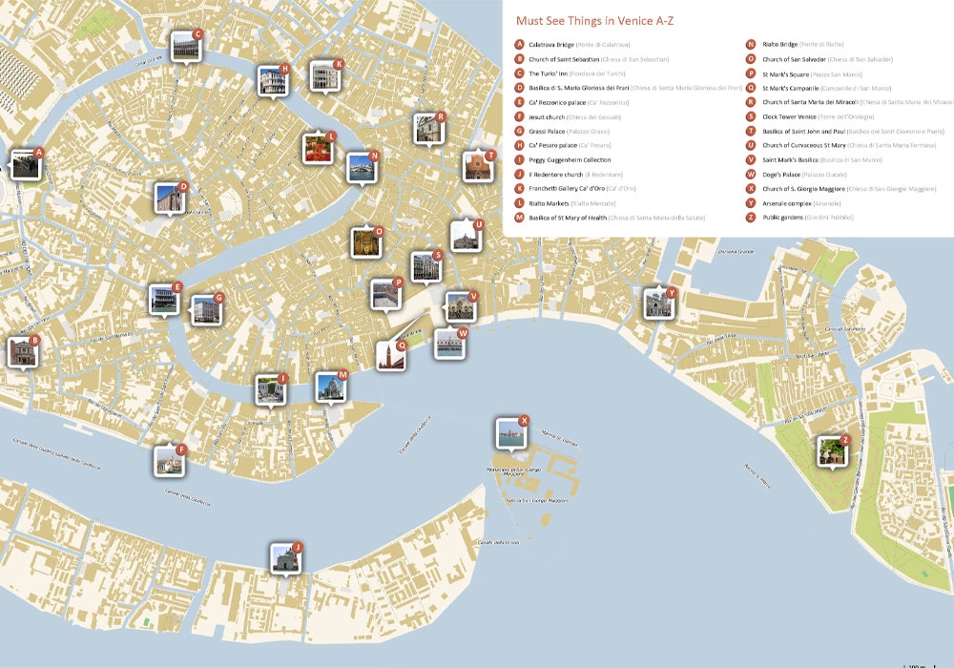Click map marker V basilica pin
954x668 pixels.
461,307
